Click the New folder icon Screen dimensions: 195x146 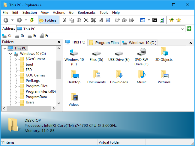(x=117, y=20)
